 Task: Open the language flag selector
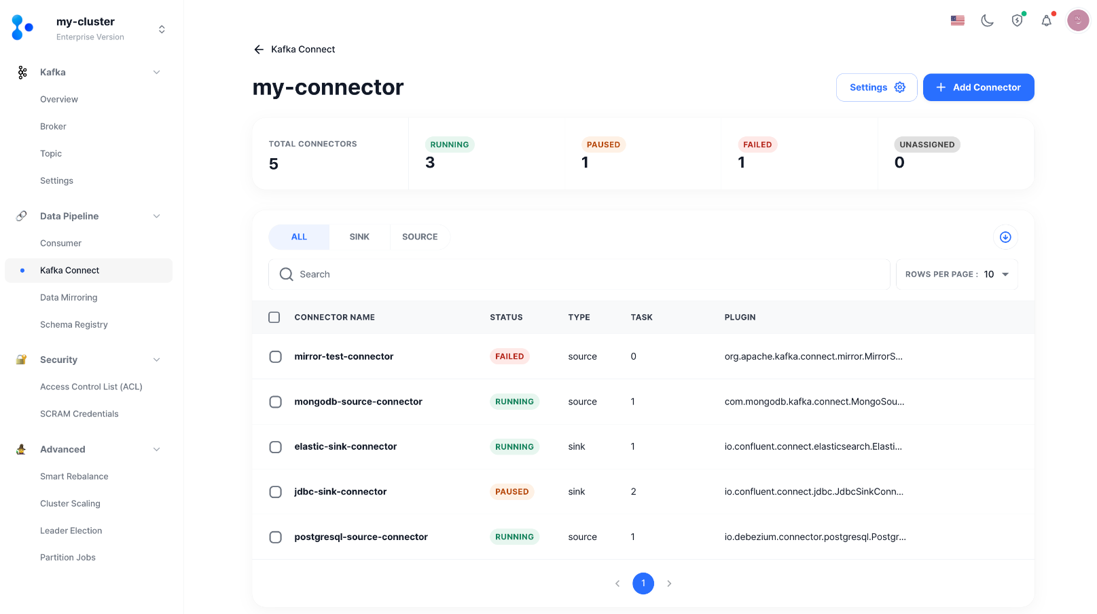(x=957, y=20)
